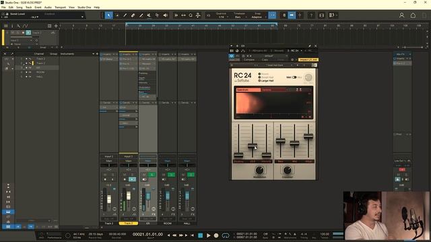The width and height of the screenshot is (431, 242).
Task: Select the Eraser tool
Action: click(133, 15)
